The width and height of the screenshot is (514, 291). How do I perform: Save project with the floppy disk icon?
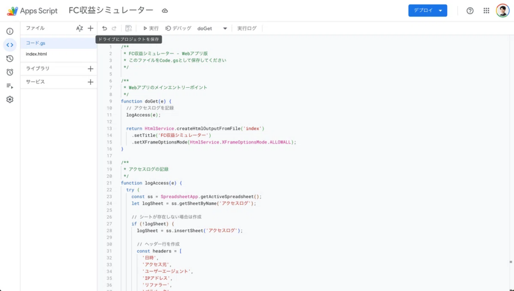click(x=128, y=29)
